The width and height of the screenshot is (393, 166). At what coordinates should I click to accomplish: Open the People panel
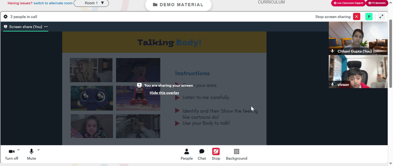point(187,155)
